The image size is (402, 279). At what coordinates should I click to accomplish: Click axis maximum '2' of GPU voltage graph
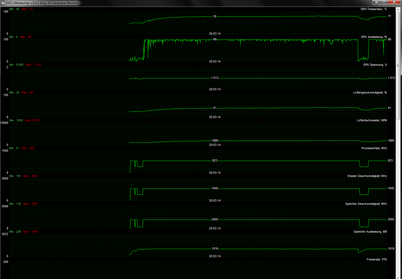[x=7, y=67]
